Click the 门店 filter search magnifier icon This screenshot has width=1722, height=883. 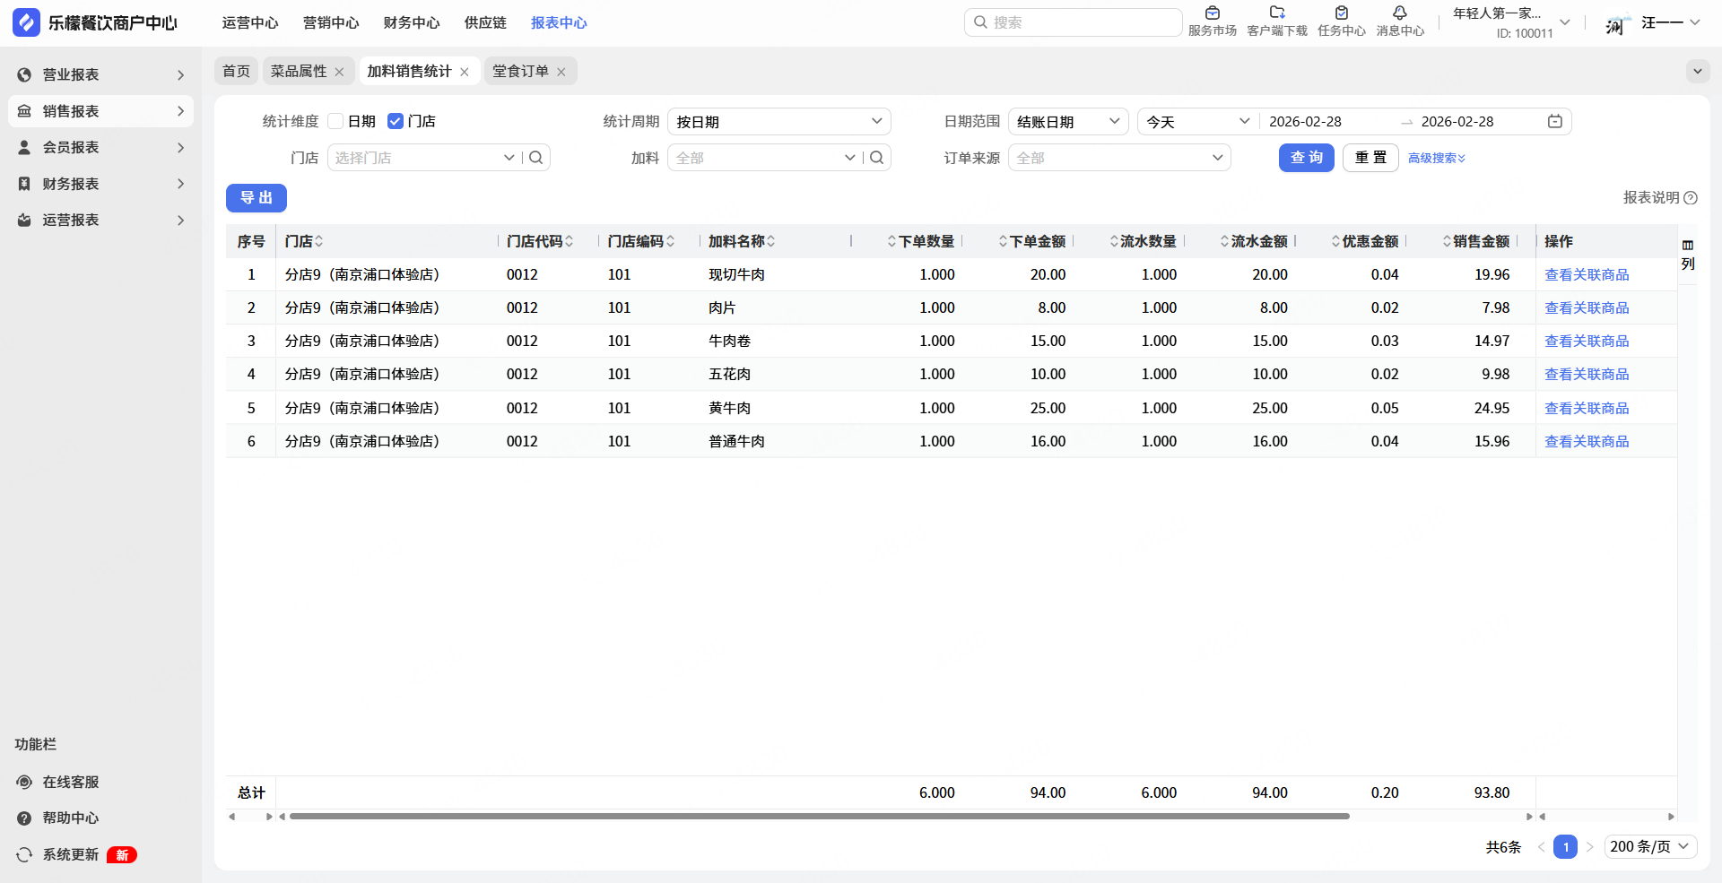pos(536,158)
